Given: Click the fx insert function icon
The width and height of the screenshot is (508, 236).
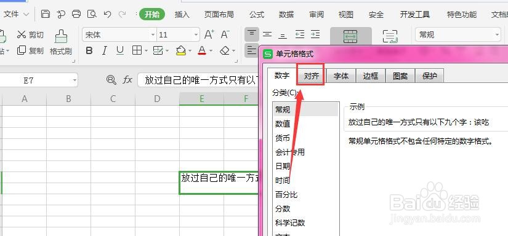Looking at the screenshot, I should (x=127, y=80).
